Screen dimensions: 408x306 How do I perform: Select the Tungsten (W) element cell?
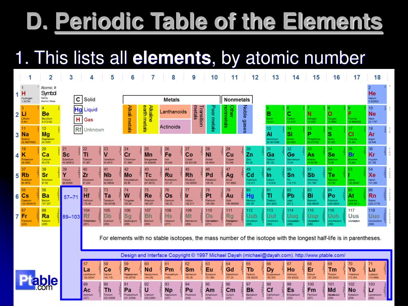[132, 196]
